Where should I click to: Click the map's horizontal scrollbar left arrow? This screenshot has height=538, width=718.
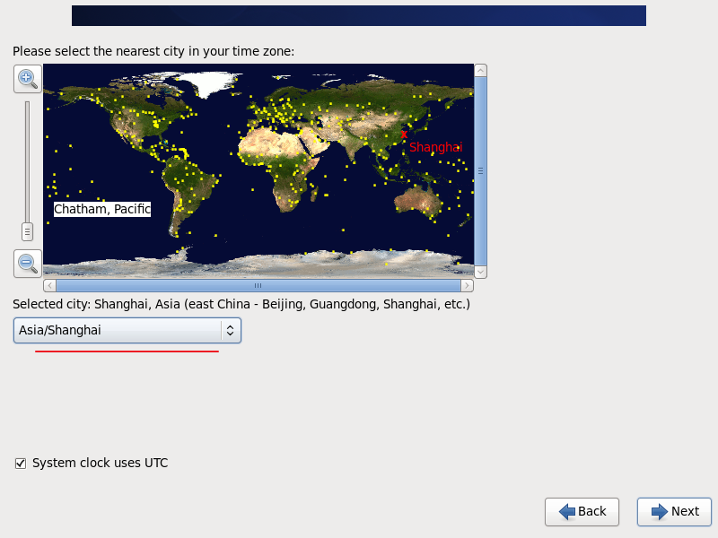click(49, 285)
